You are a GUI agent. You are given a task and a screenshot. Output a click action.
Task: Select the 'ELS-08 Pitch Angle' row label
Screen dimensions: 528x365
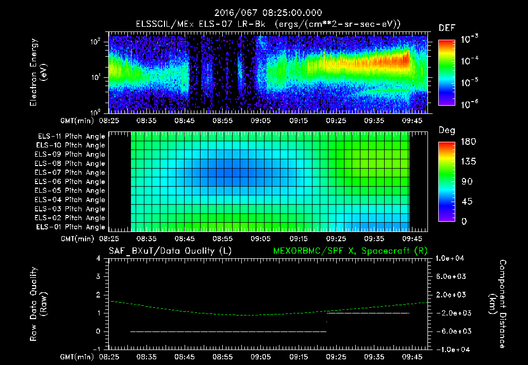(x=70, y=163)
